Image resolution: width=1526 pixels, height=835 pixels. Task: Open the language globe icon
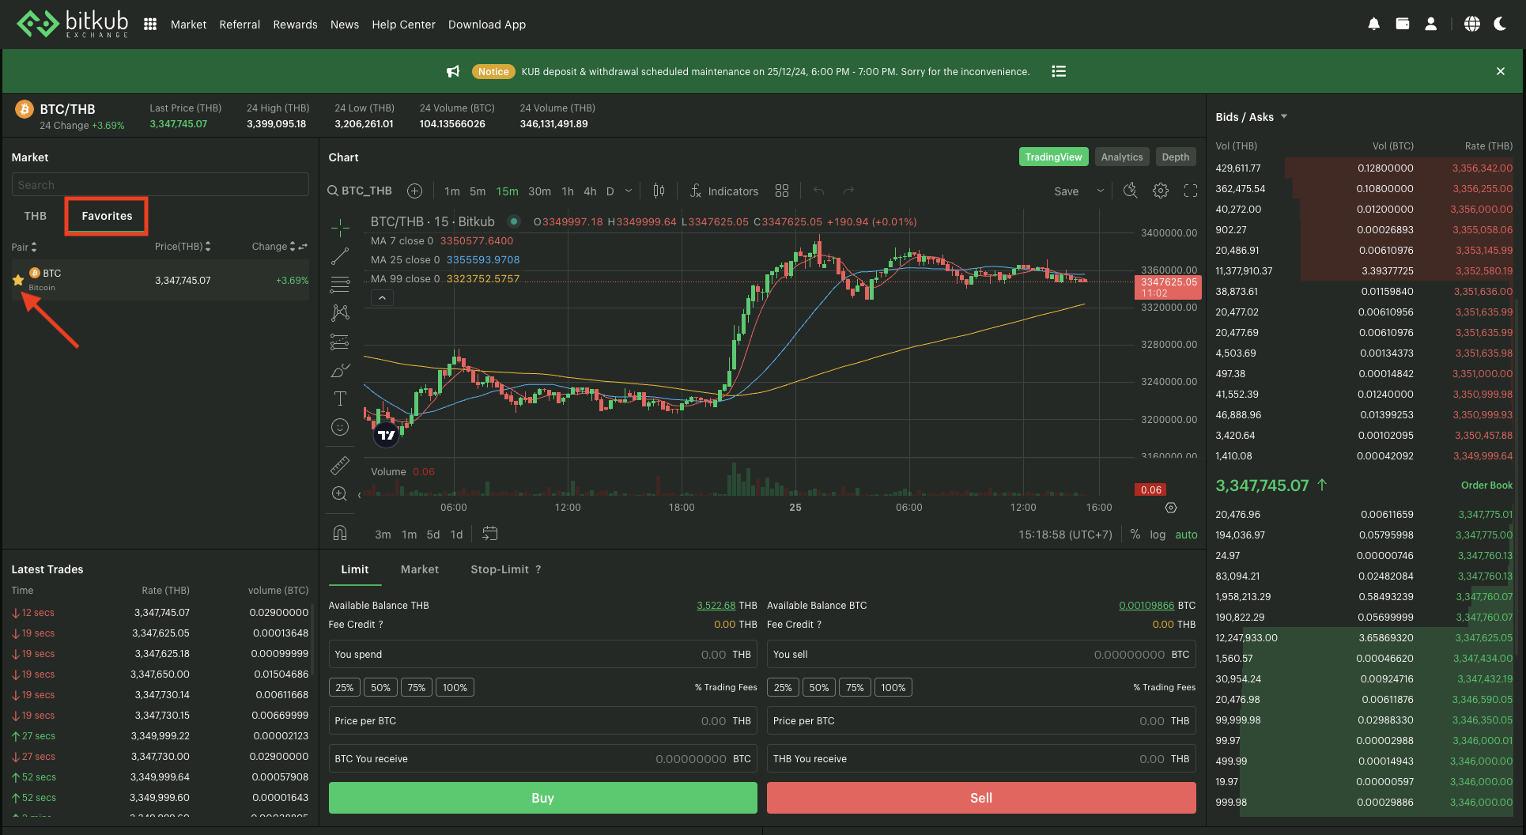(x=1472, y=25)
